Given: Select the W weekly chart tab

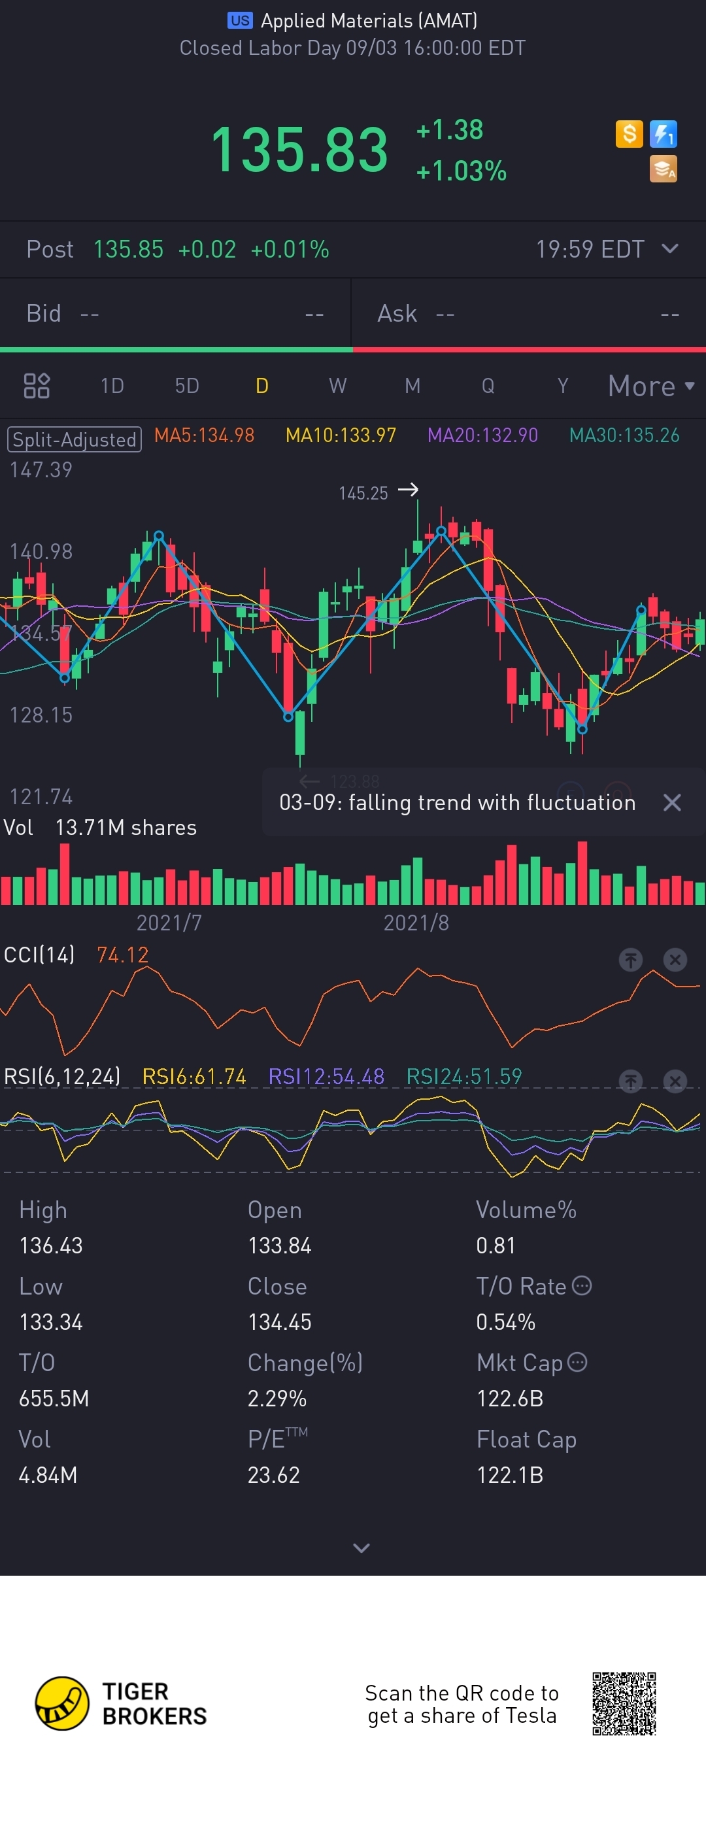Looking at the screenshot, I should (338, 386).
